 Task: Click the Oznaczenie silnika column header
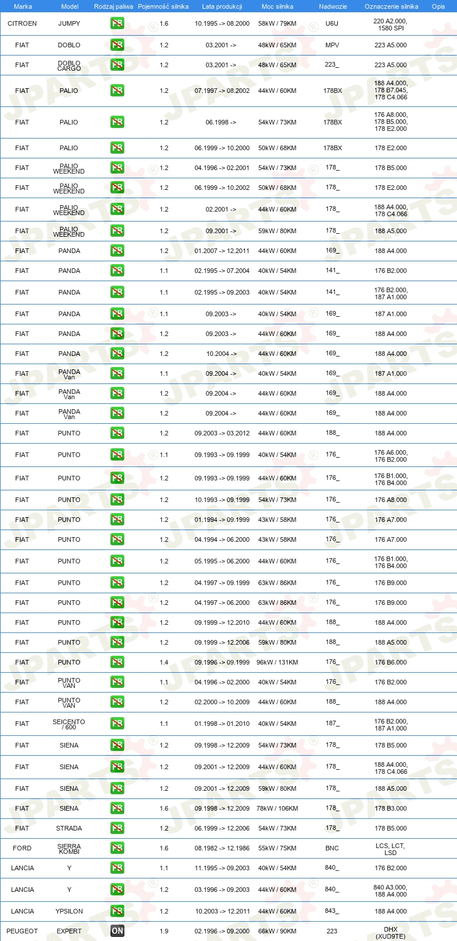(392, 6)
